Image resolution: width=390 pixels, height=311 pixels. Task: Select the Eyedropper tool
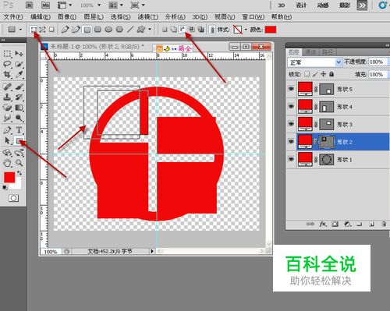point(19,75)
